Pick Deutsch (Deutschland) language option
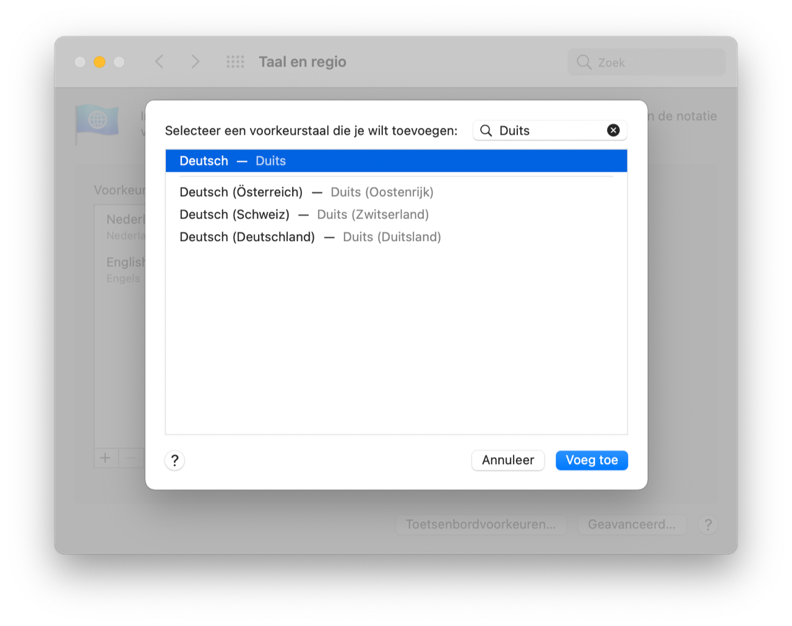Image resolution: width=792 pixels, height=626 pixels. 310,237
